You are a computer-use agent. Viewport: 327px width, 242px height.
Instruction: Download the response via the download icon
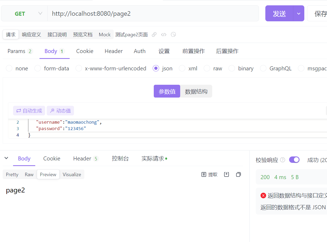pos(226,174)
